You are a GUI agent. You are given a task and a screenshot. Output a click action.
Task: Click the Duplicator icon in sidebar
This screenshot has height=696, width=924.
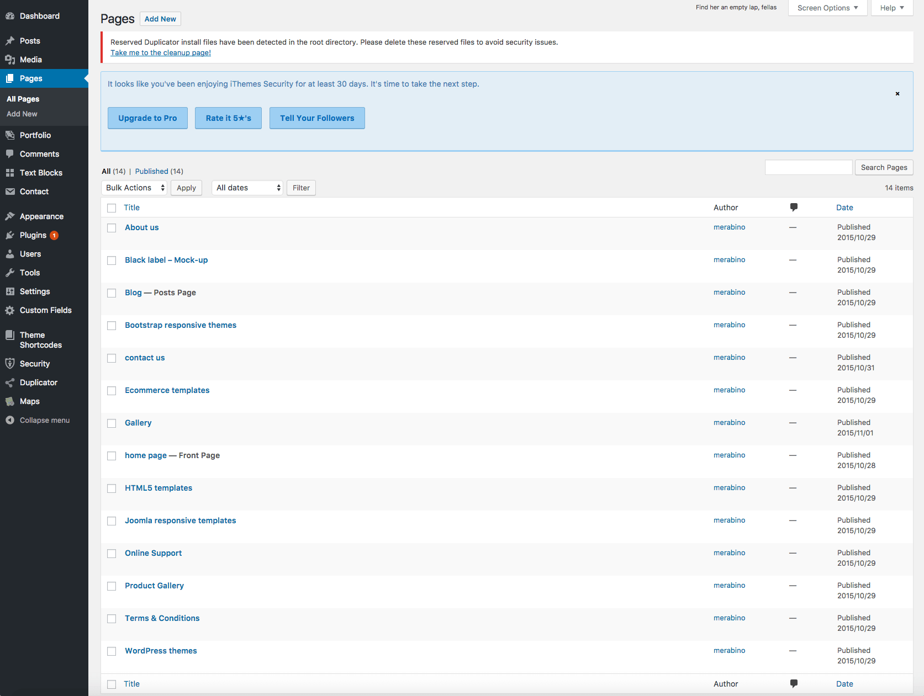(10, 382)
